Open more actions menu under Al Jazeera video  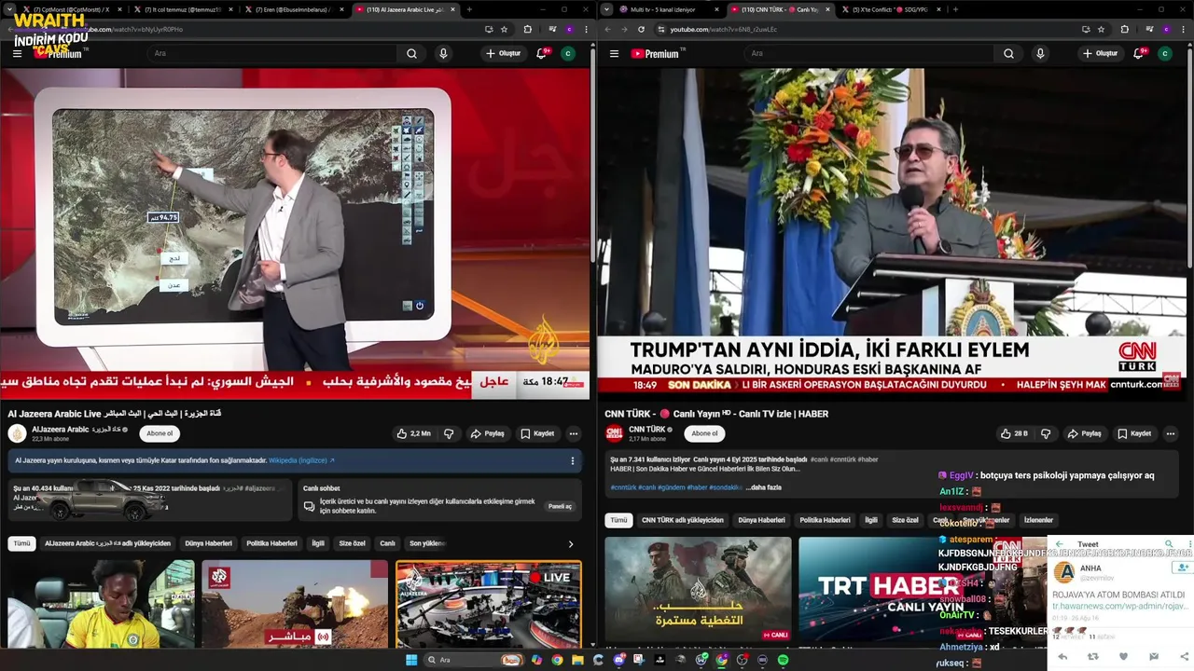pos(574,433)
